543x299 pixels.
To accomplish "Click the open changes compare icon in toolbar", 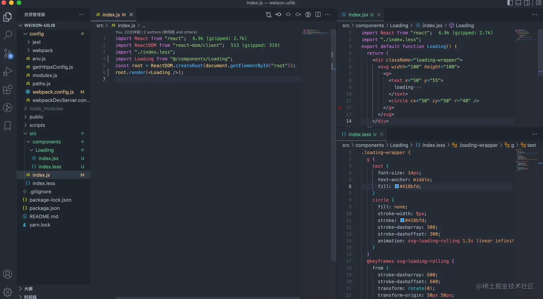I will coord(269,15).
